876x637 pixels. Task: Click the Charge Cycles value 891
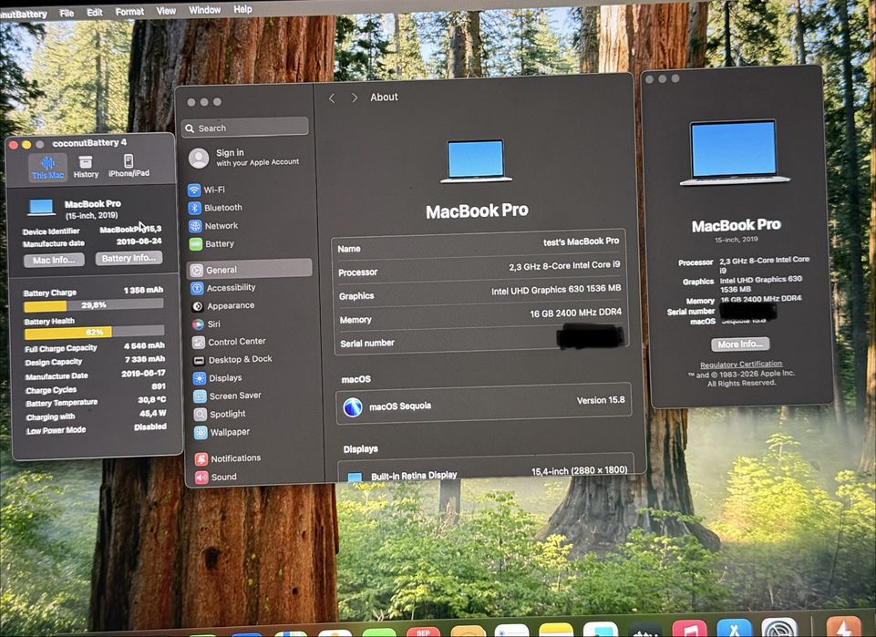(158, 386)
